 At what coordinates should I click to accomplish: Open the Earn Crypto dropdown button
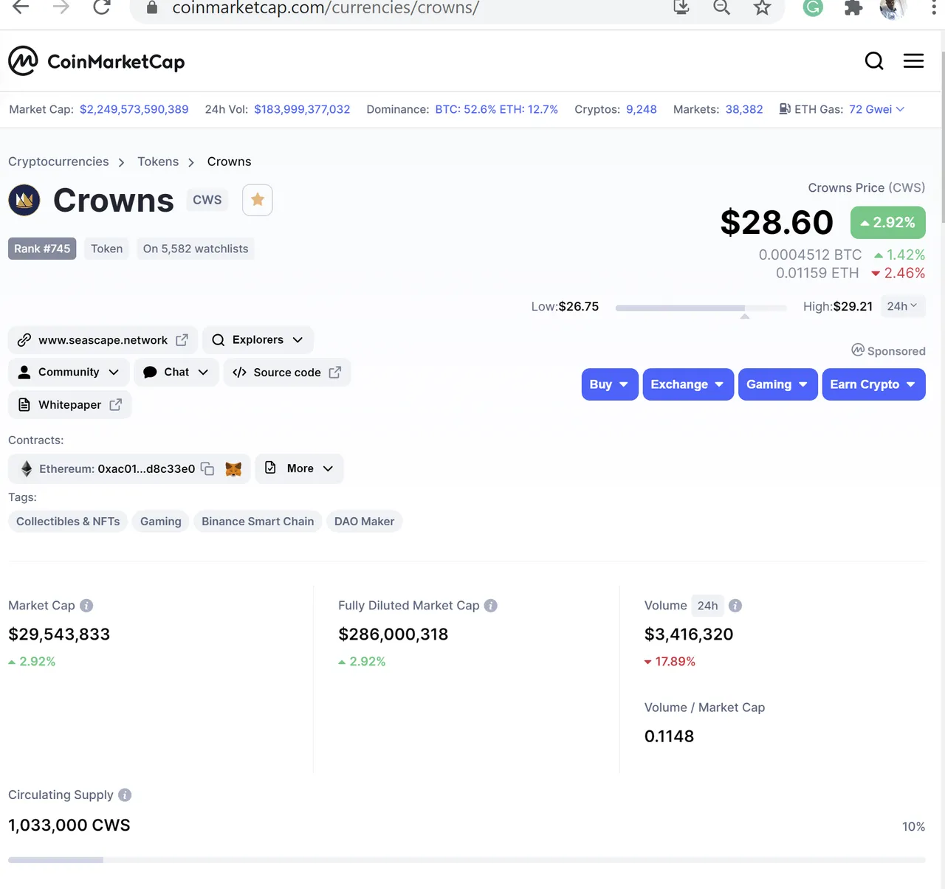[x=873, y=384]
